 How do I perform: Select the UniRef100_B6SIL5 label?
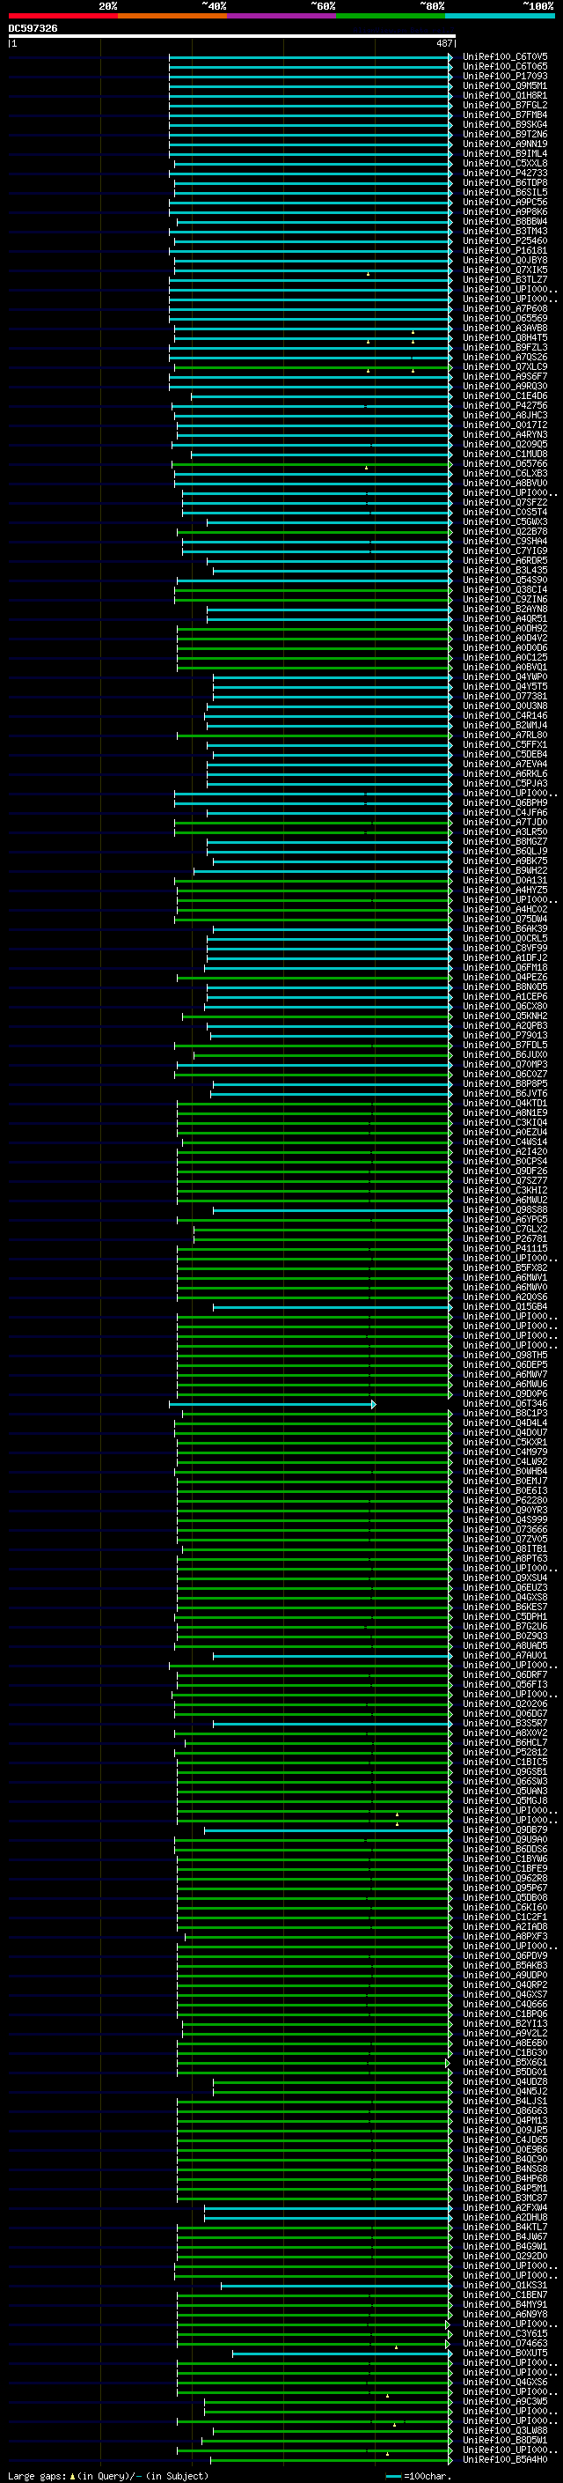click(x=505, y=193)
